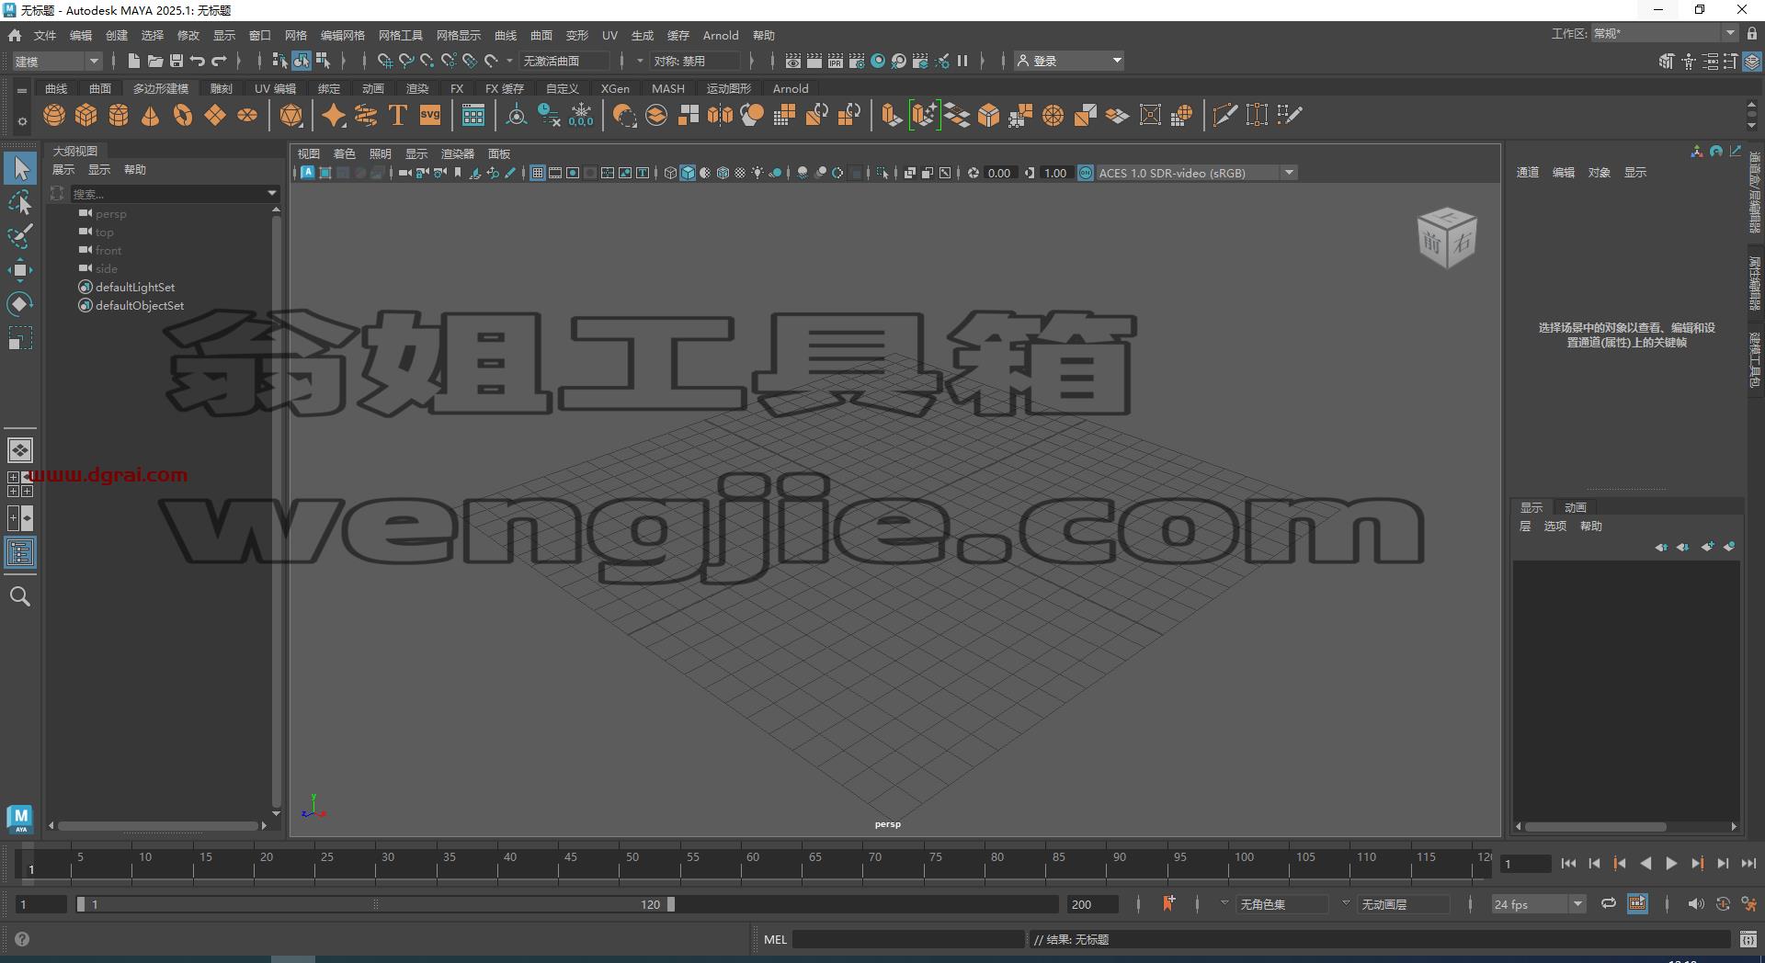The height and width of the screenshot is (963, 1765).
Task: Open animation preferences with the running figure icon
Action: click(1748, 904)
